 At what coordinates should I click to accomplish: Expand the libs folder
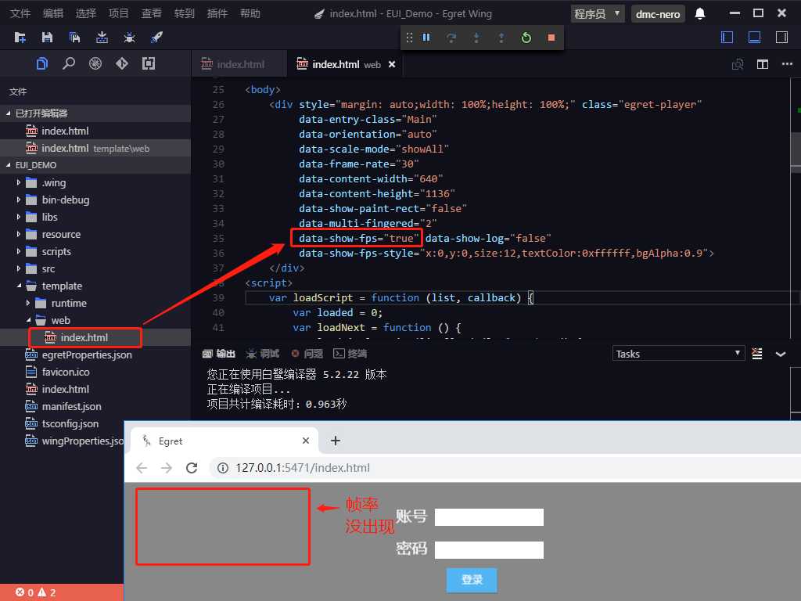pos(19,218)
